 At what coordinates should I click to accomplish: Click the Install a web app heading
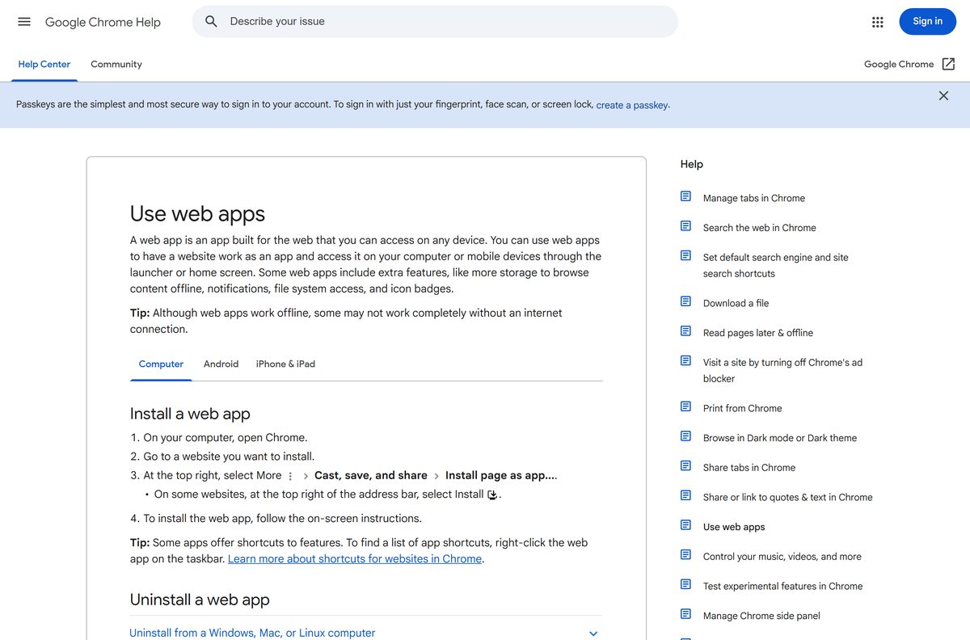tap(190, 414)
